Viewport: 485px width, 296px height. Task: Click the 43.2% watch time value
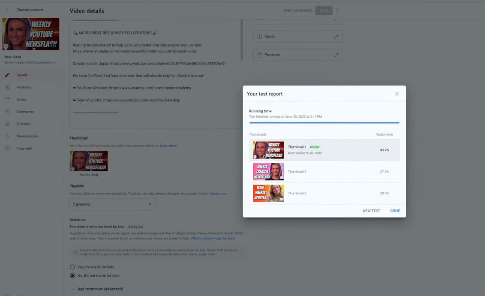[384, 150]
